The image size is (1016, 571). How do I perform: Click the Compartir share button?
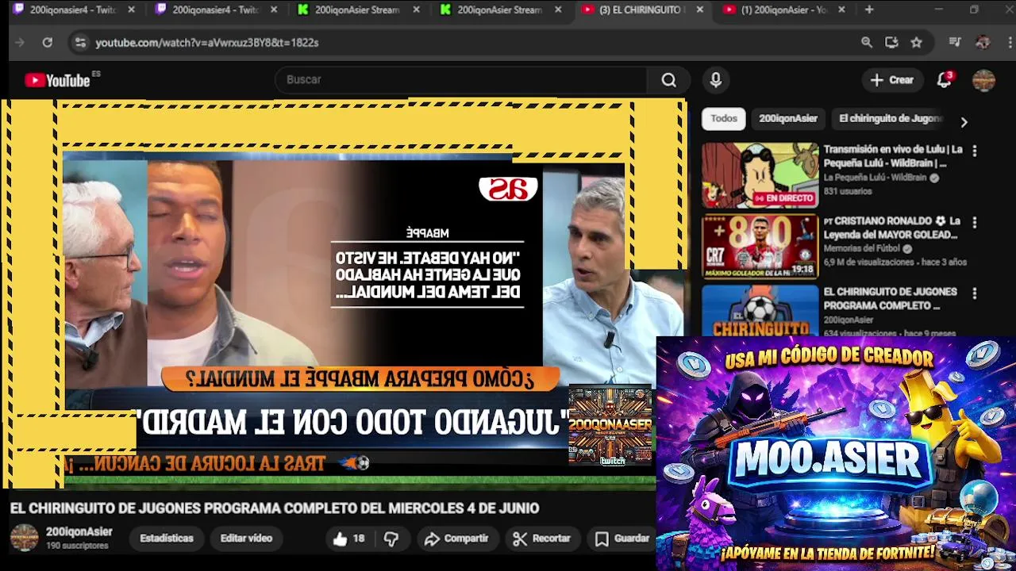[x=456, y=538]
